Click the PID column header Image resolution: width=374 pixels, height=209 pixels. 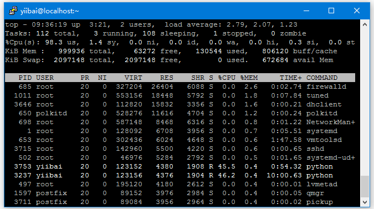point(25,78)
